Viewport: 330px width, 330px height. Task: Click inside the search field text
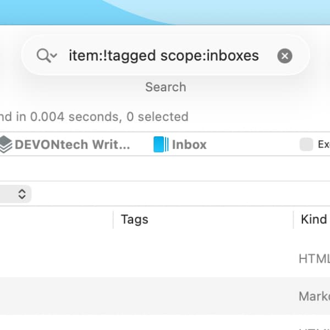pyautogui.click(x=163, y=56)
